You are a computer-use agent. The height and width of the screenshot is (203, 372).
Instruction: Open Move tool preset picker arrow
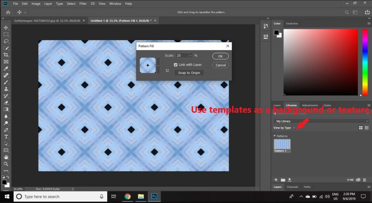click(x=25, y=12)
